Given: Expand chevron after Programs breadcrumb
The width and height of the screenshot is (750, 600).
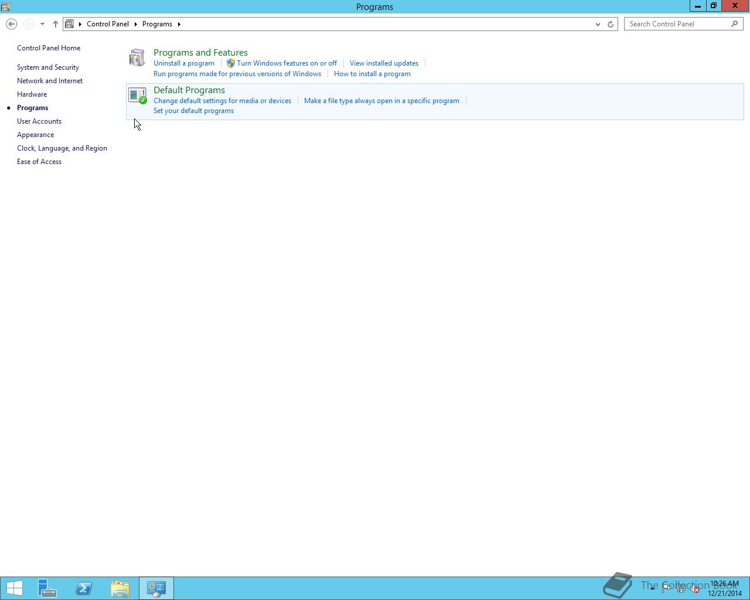Looking at the screenshot, I should pos(179,24).
